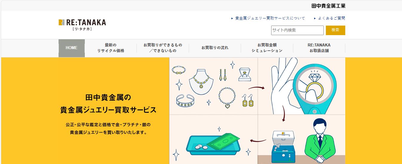This screenshot has height=164, width=402.
Task: Click the 検索 search button
Action: pos(335,30)
